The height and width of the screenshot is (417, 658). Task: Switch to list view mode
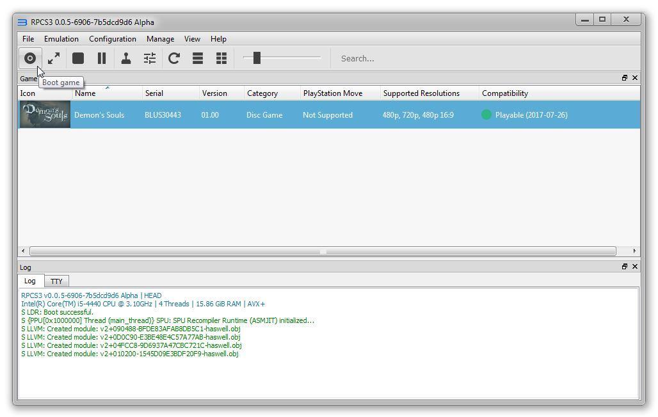coord(198,58)
